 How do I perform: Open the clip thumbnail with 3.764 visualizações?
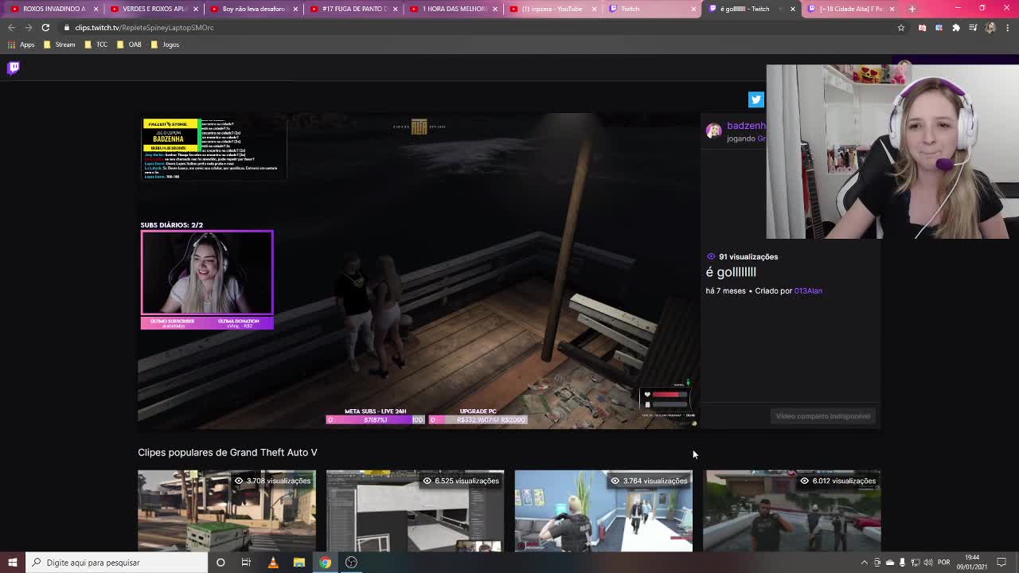pos(603,510)
